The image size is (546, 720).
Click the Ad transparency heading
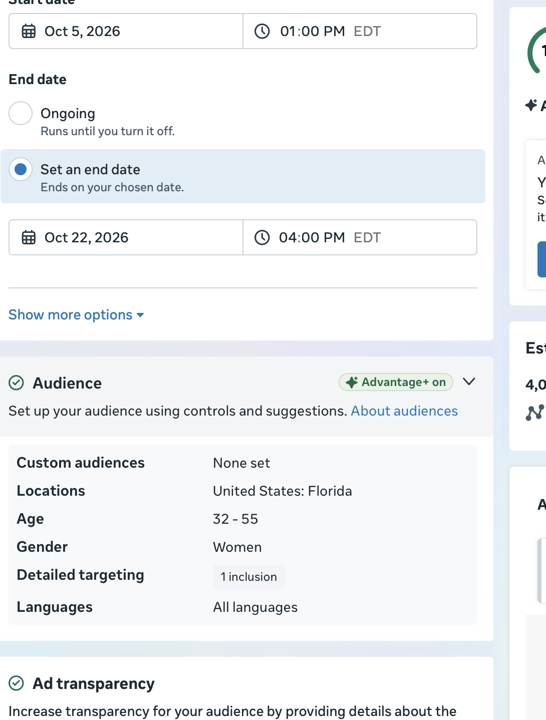tap(94, 683)
